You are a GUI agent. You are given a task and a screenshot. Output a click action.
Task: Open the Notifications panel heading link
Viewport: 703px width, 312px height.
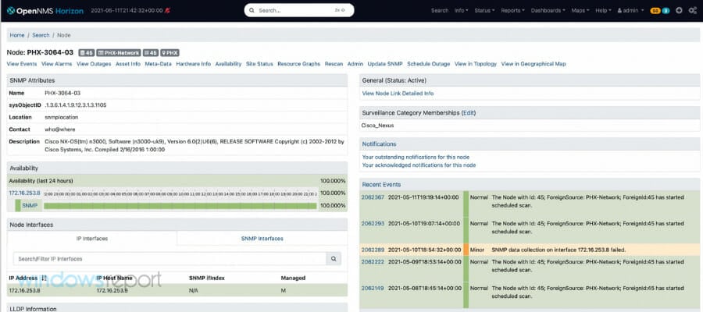point(379,144)
